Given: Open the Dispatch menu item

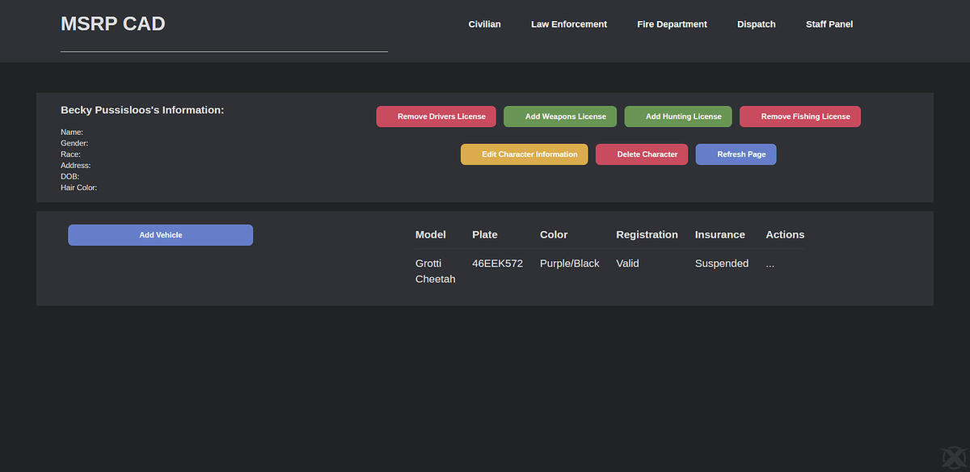Looking at the screenshot, I should (757, 24).
